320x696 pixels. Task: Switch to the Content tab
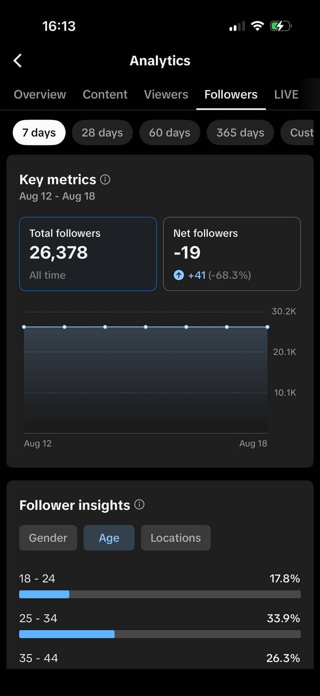[x=105, y=94]
